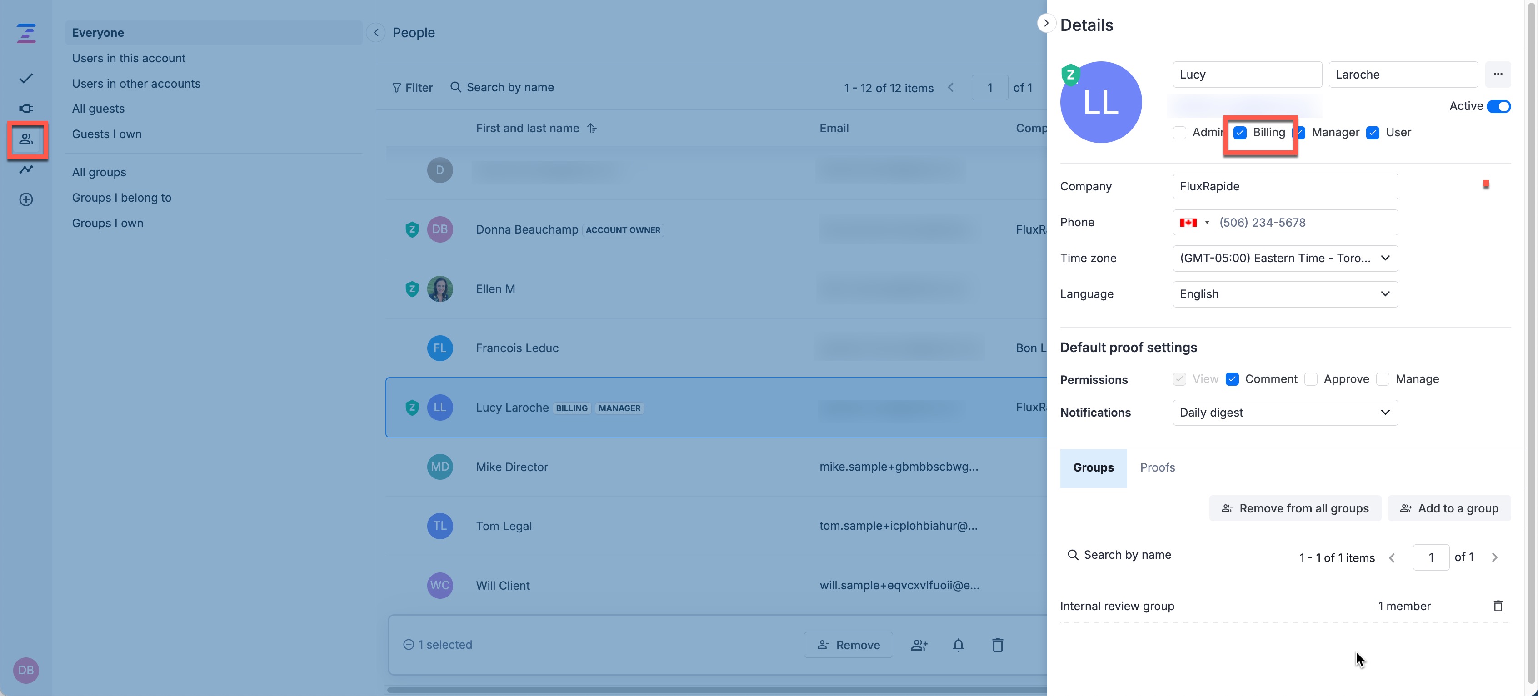Uncheck the Billing role checkbox
The width and height of the screenshot is (1538, 696).
tap(1240, 133)
